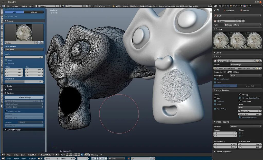
Task: Open the Source Single Image dropdown
Action: [x=246, y=65]
